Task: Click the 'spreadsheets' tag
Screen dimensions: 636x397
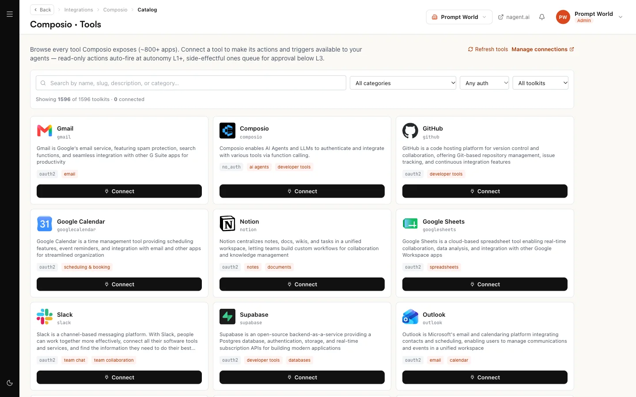Action: [444, 267]
